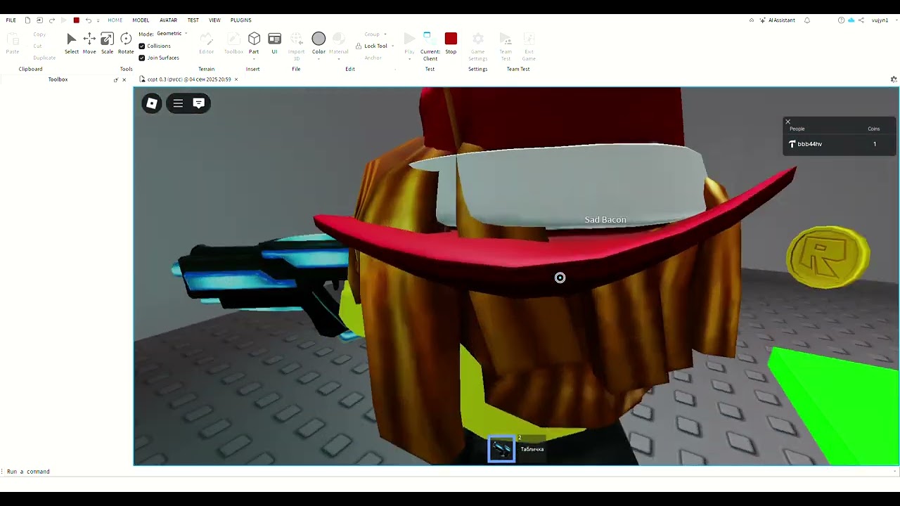Open the UI insert tool
The height and width of the screenshot is (506, 900).
(274, 43)
